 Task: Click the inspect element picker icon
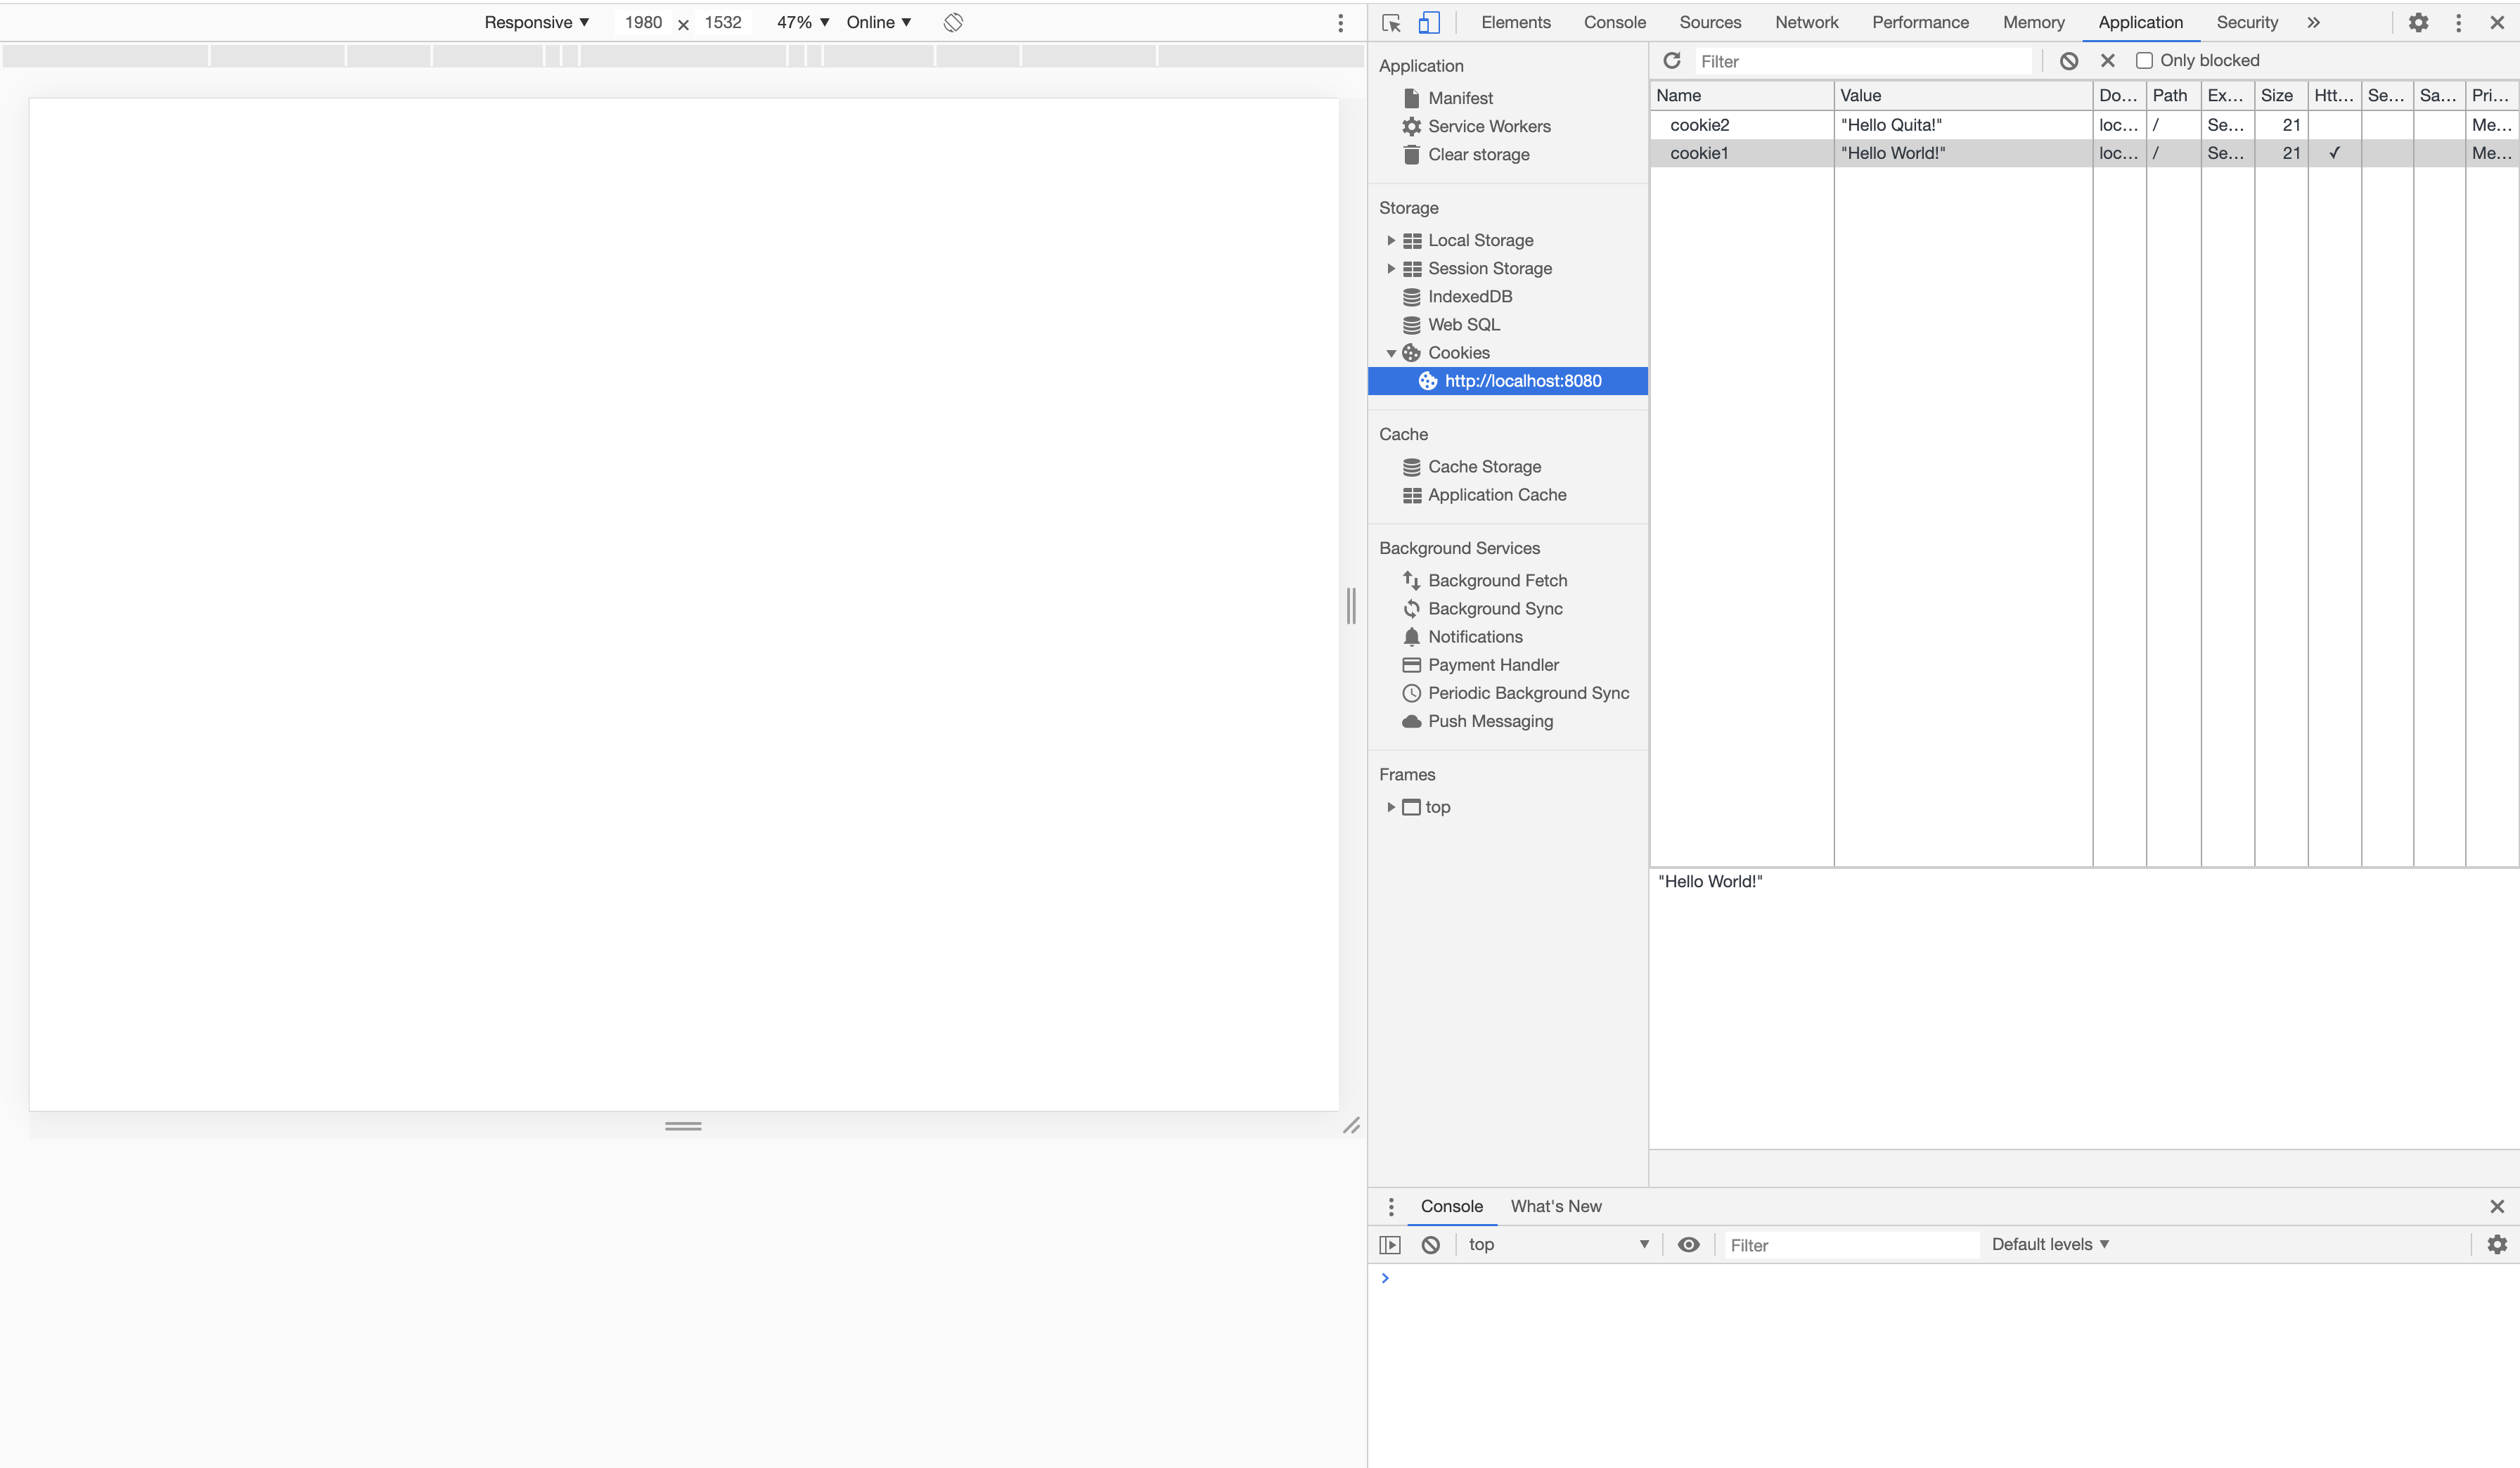[1391, 22]
